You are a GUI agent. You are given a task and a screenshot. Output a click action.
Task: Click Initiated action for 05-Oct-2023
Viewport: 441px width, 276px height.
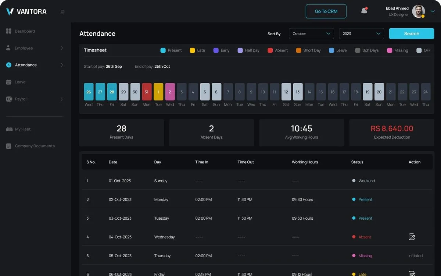pyautogui.click(x=416, y=256)
